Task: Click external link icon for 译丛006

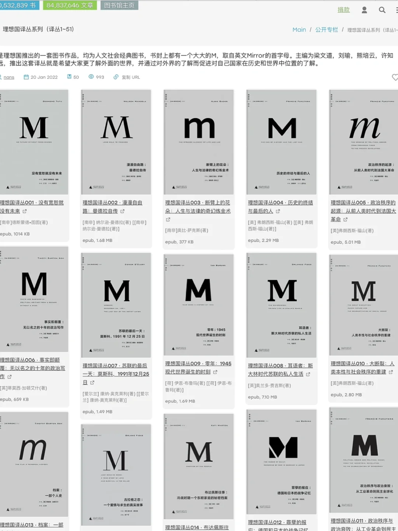Action: pyautogui.click(x=10, y=376)
